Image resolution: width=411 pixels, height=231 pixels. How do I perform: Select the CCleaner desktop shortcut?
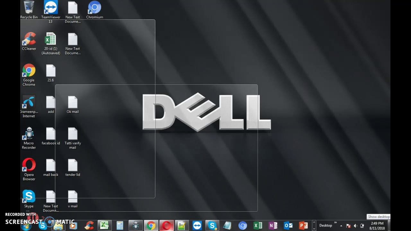pos(29,41)
